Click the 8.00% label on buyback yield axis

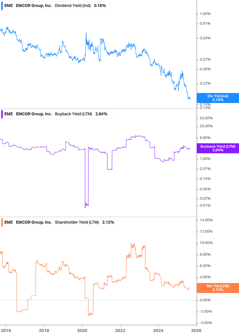[205, 138]
